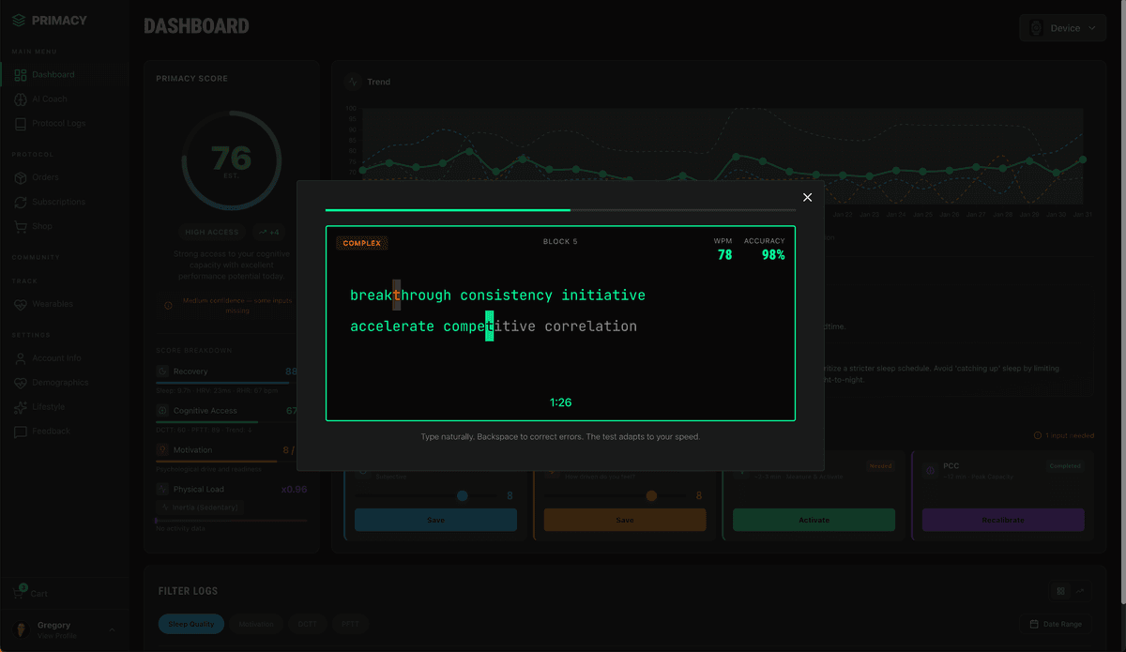Click the Primacy logo icon
This screenshot has width=1126, height=652.
click(x=19, y=20)
